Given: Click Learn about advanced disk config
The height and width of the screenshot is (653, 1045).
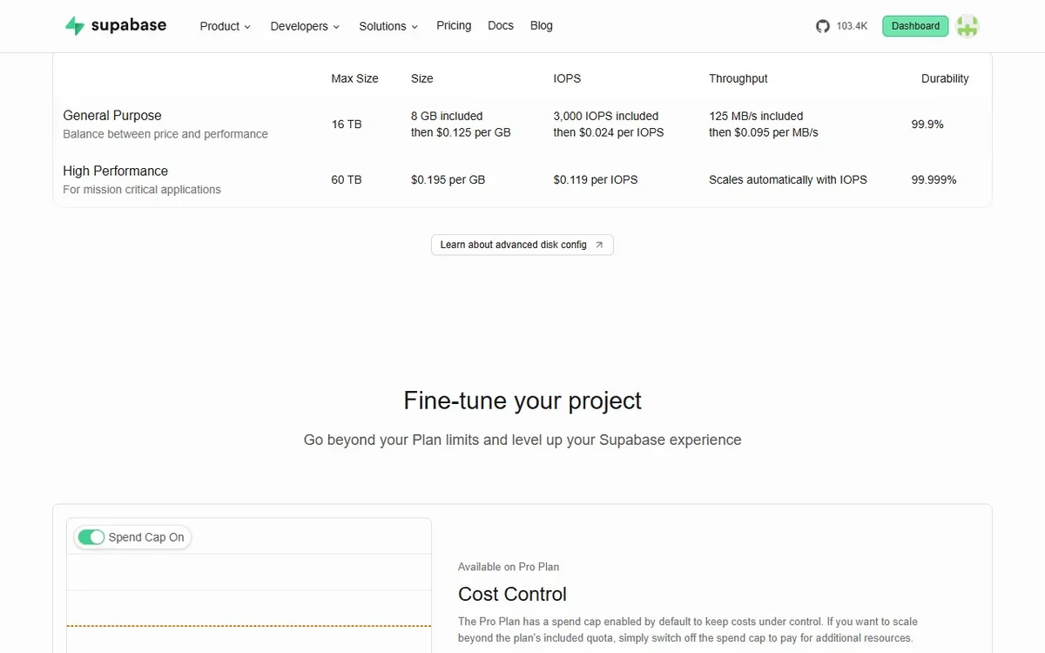Looking at the screenshot, I should pyautogui.click(x=522, y=246).
